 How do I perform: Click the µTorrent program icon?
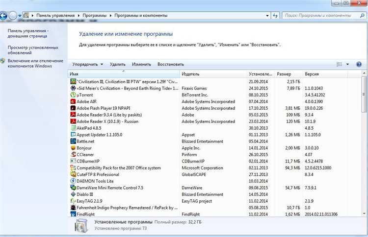pyautogui.click(x=73, y=95)
